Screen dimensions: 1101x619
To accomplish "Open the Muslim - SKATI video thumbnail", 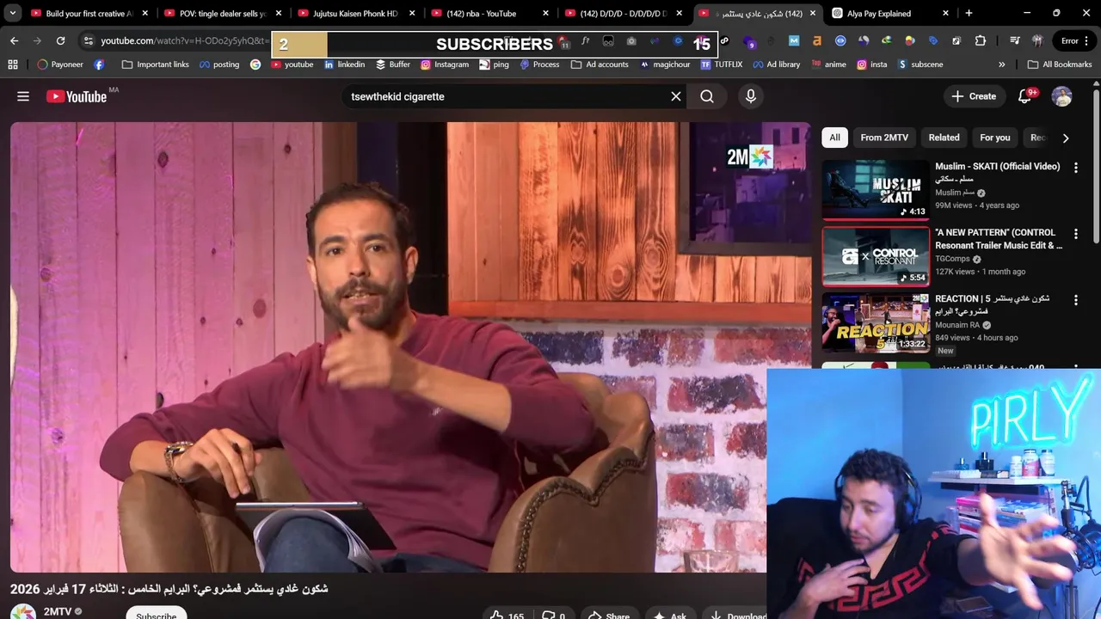I will tap(876, 189).
